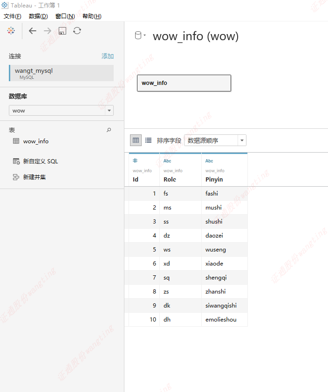Click the table icon beside wow_info
The width and height of the screenshot is (328, 392).
coord(16,141)
